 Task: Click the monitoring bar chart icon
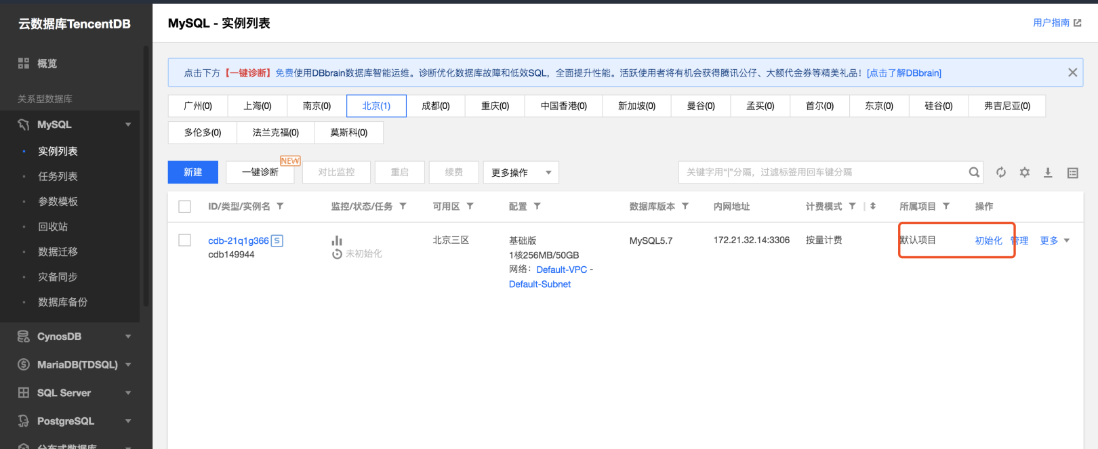337,240
